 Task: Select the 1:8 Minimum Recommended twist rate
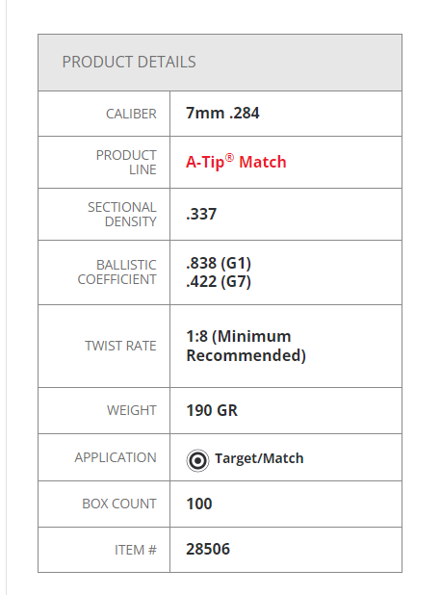click(x=246, y=346)
